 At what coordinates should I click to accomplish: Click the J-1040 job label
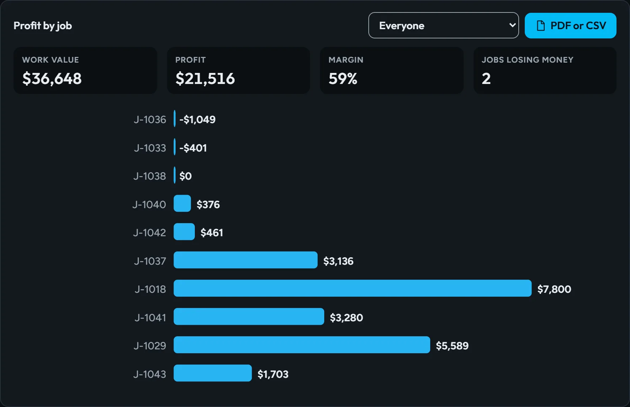pyautogui.click(x=149, y=204)
